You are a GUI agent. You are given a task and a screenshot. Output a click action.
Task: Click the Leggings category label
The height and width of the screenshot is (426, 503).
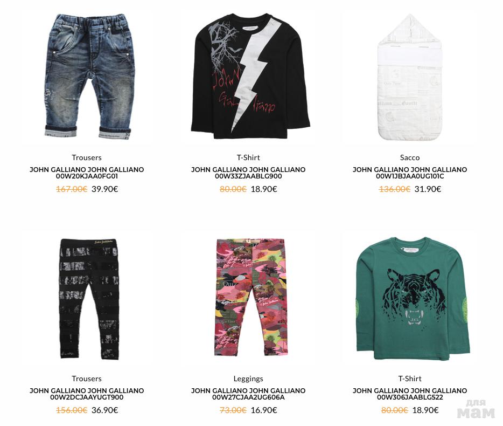coord(248,379)
